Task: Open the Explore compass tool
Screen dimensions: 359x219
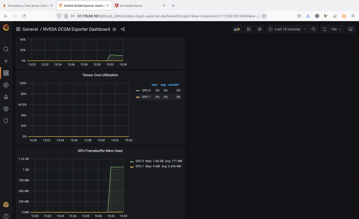Action: pyautogui.click(x=6, y=85)
